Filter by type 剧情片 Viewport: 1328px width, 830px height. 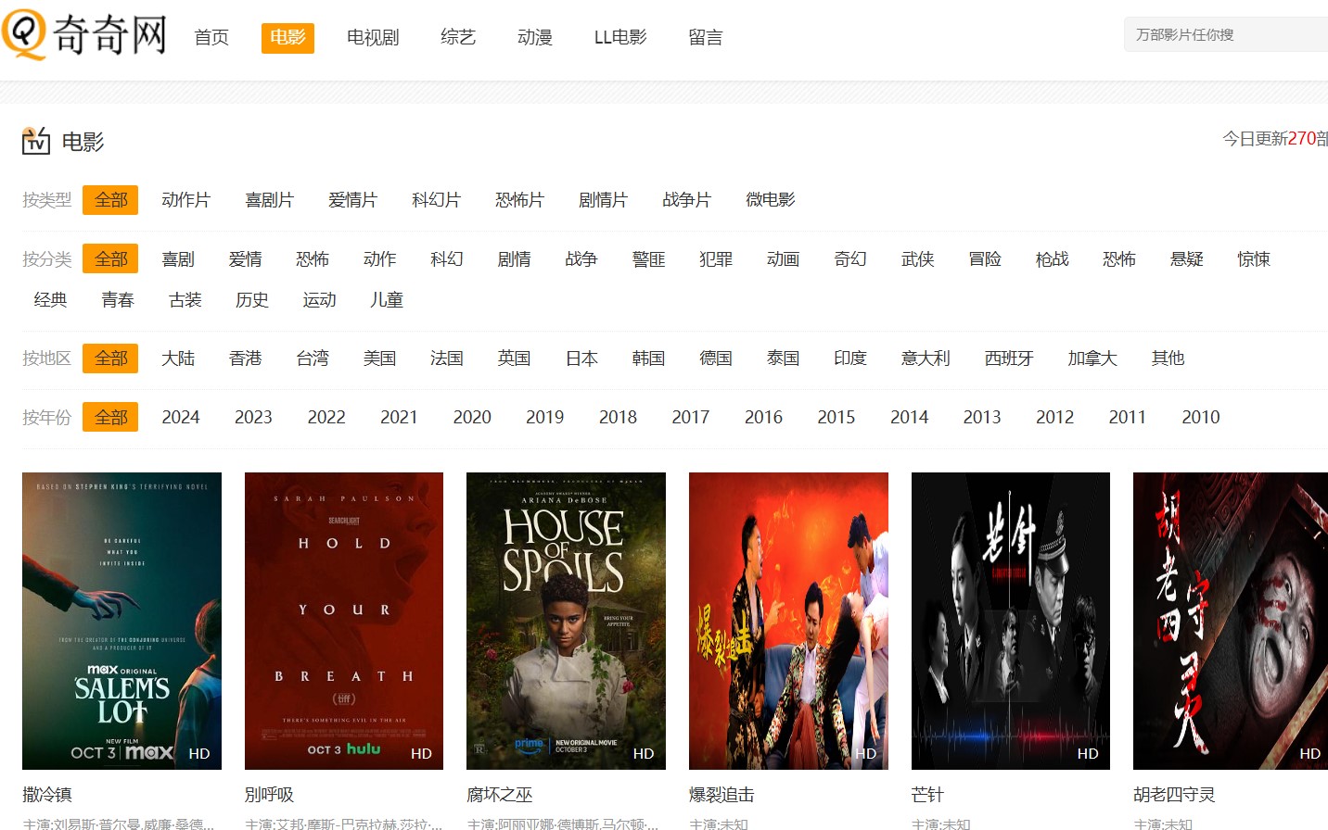tap(604, 200)
